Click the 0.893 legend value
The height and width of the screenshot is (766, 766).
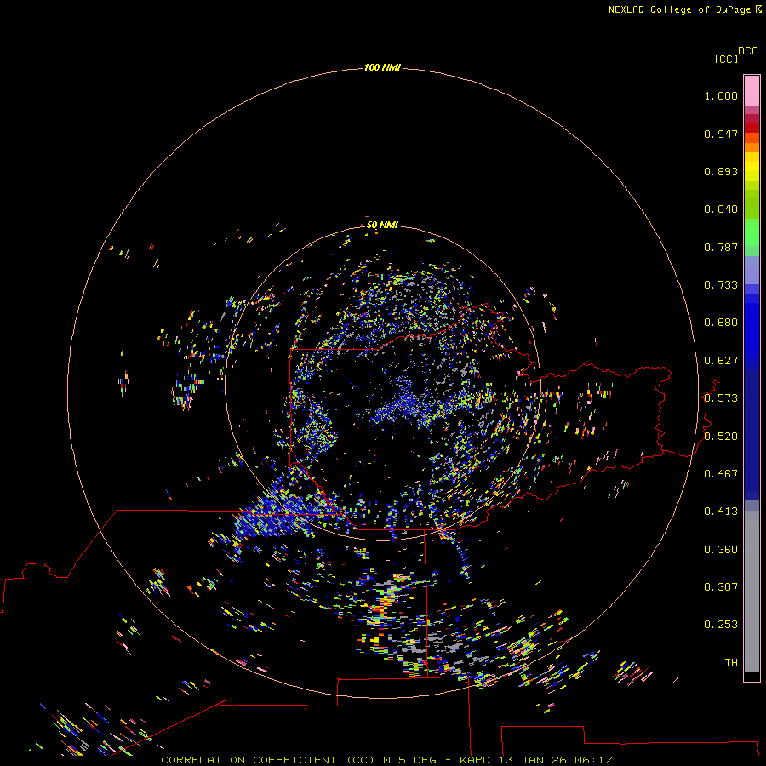(x=721, y=171)
